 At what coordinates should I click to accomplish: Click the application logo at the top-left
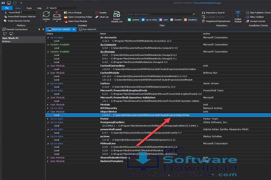(x=3, y=3)
